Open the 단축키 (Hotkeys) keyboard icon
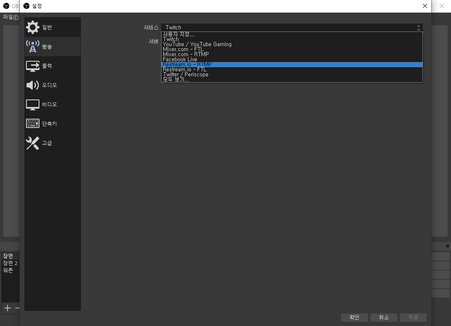This screenshot has width=451, height=326. (32, 123)
